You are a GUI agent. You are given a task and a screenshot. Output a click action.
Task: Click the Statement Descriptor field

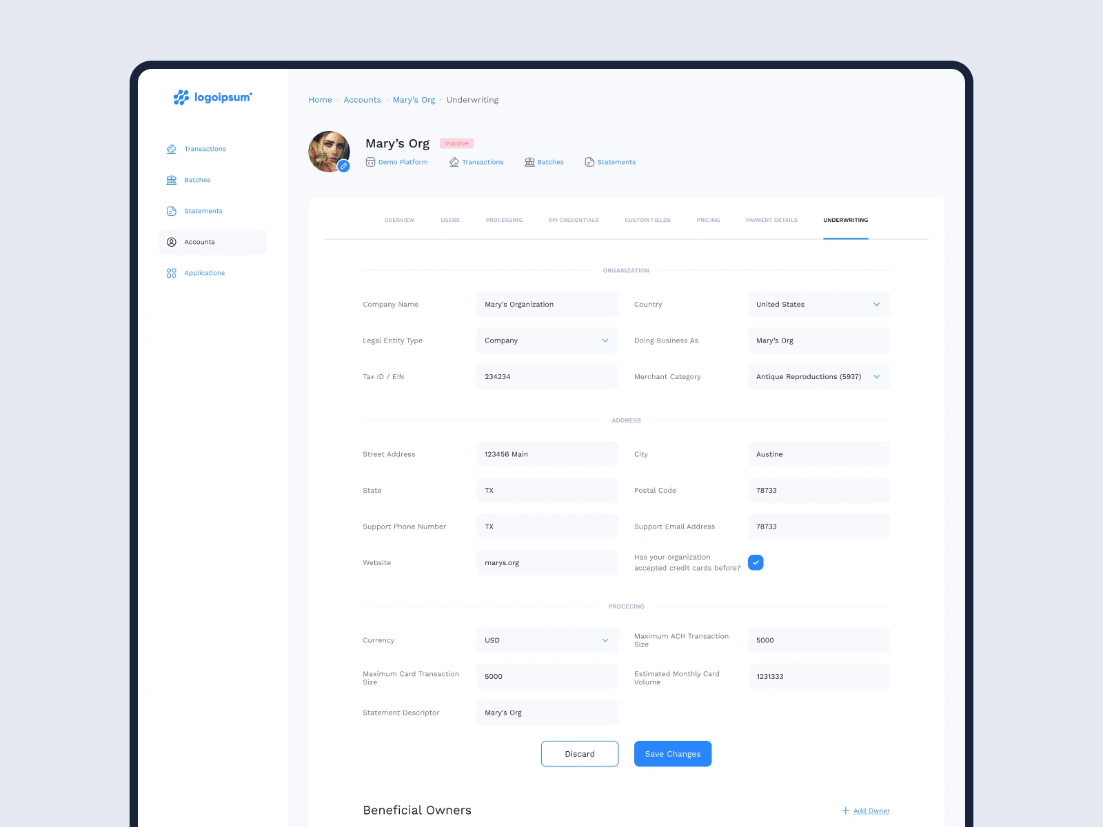click(x=547, y=713)
